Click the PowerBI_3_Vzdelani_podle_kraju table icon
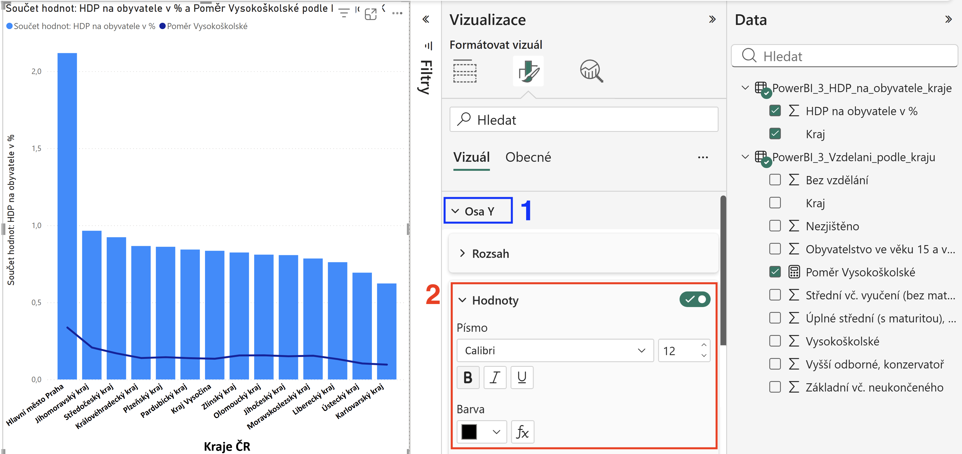 coord(761,157)
